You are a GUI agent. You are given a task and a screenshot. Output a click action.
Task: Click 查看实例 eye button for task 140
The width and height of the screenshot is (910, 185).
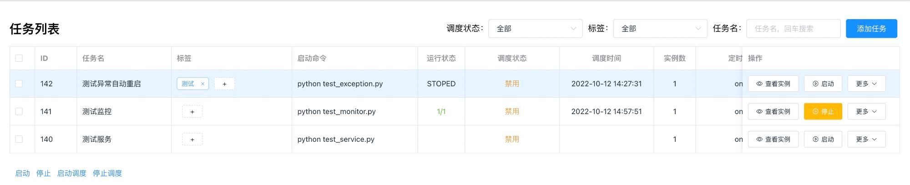773,139
